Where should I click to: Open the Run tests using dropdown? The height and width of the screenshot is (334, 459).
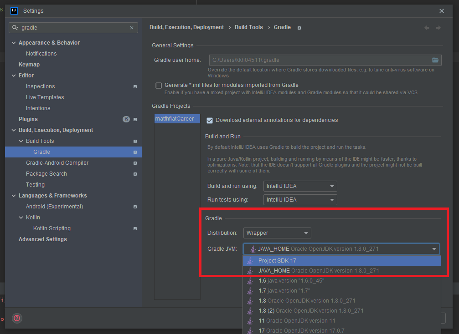click(300, 199)
